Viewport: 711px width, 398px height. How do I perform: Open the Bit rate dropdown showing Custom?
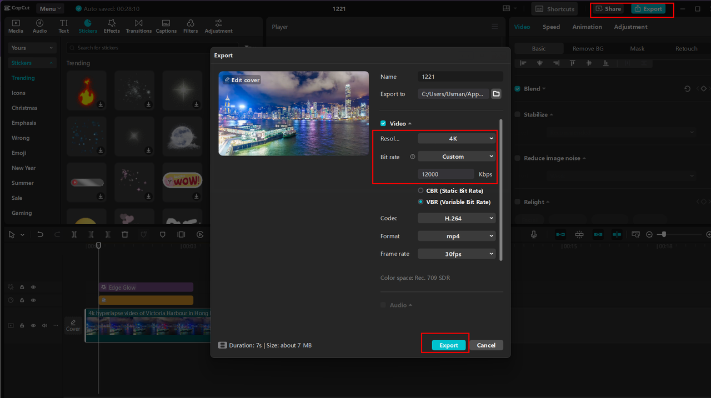click(457, 157)
